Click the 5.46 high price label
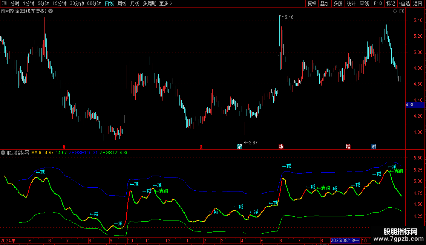Screen dimensions: 426x245 coord(289,17)
